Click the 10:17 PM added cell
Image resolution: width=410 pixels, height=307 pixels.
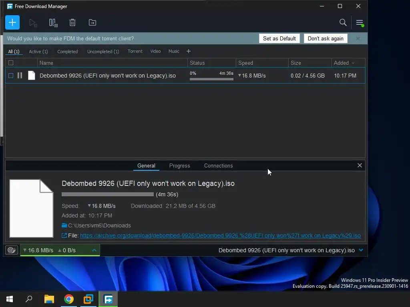345,76
